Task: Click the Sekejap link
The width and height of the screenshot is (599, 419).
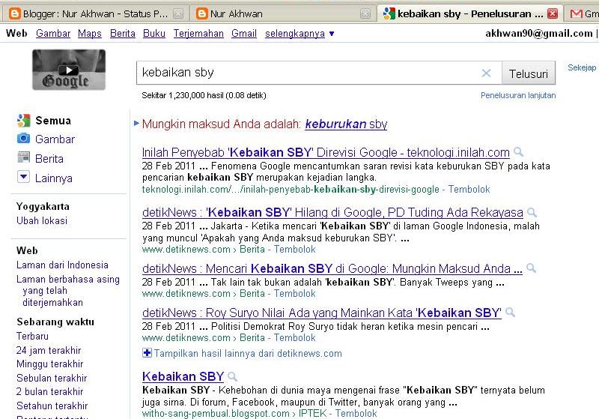Action: tap(582, 67)
